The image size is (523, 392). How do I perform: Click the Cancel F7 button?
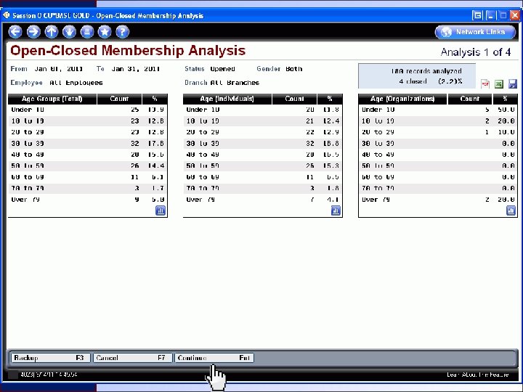coord(132,358)
